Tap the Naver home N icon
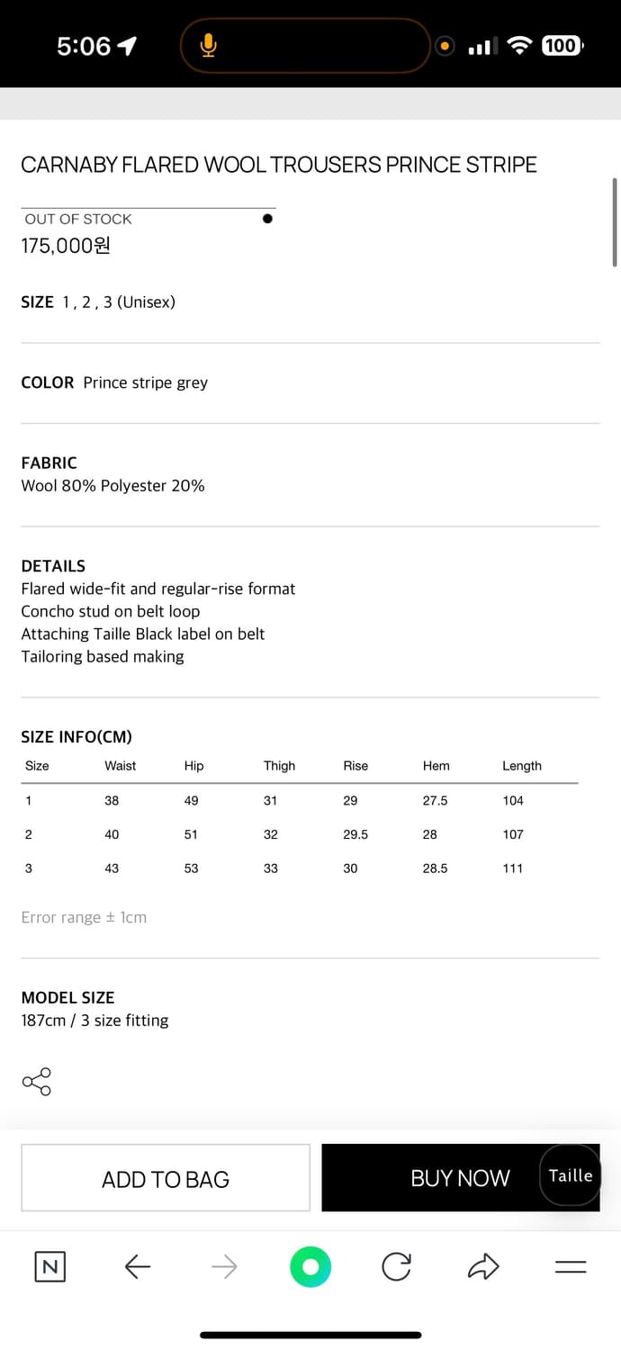This screenshot has height=1350, width=621. pos(50,1267)
